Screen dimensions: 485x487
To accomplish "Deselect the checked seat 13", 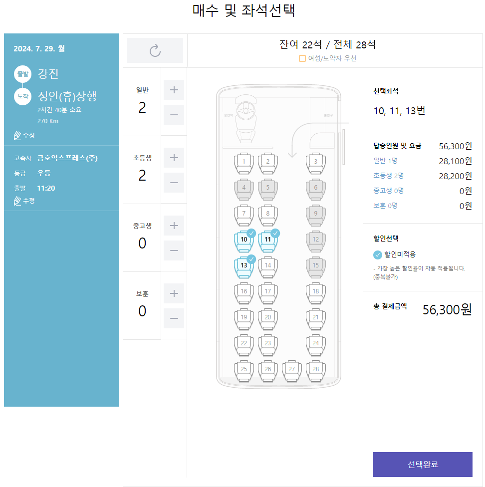I will tap(244, 266).
